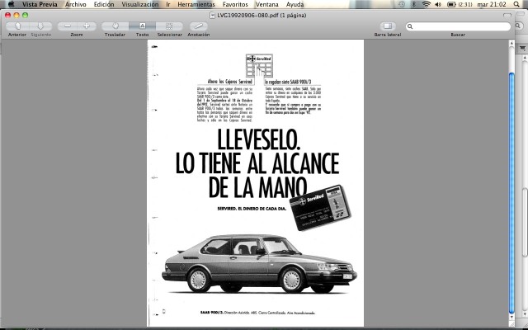Click the volume icon in menu bar
The width and height of the screenshot is (528, 330).
pos(438,4)
